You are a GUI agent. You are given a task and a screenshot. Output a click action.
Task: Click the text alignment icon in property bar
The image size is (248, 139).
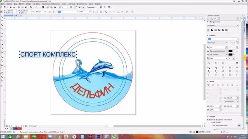(x=106, y=12)
